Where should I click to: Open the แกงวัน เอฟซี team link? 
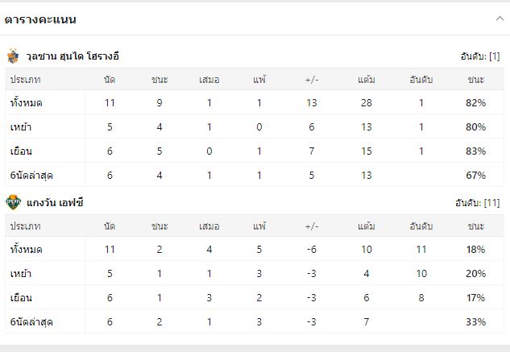coord(55,203)
